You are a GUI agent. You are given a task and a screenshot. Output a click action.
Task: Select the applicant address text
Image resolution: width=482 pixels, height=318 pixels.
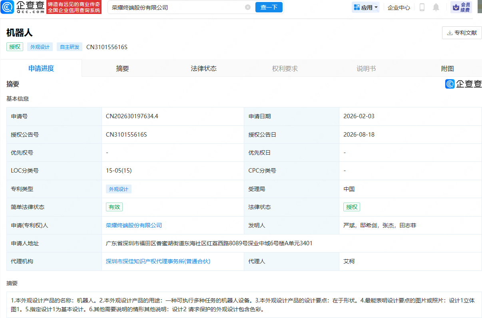point(209,243)
